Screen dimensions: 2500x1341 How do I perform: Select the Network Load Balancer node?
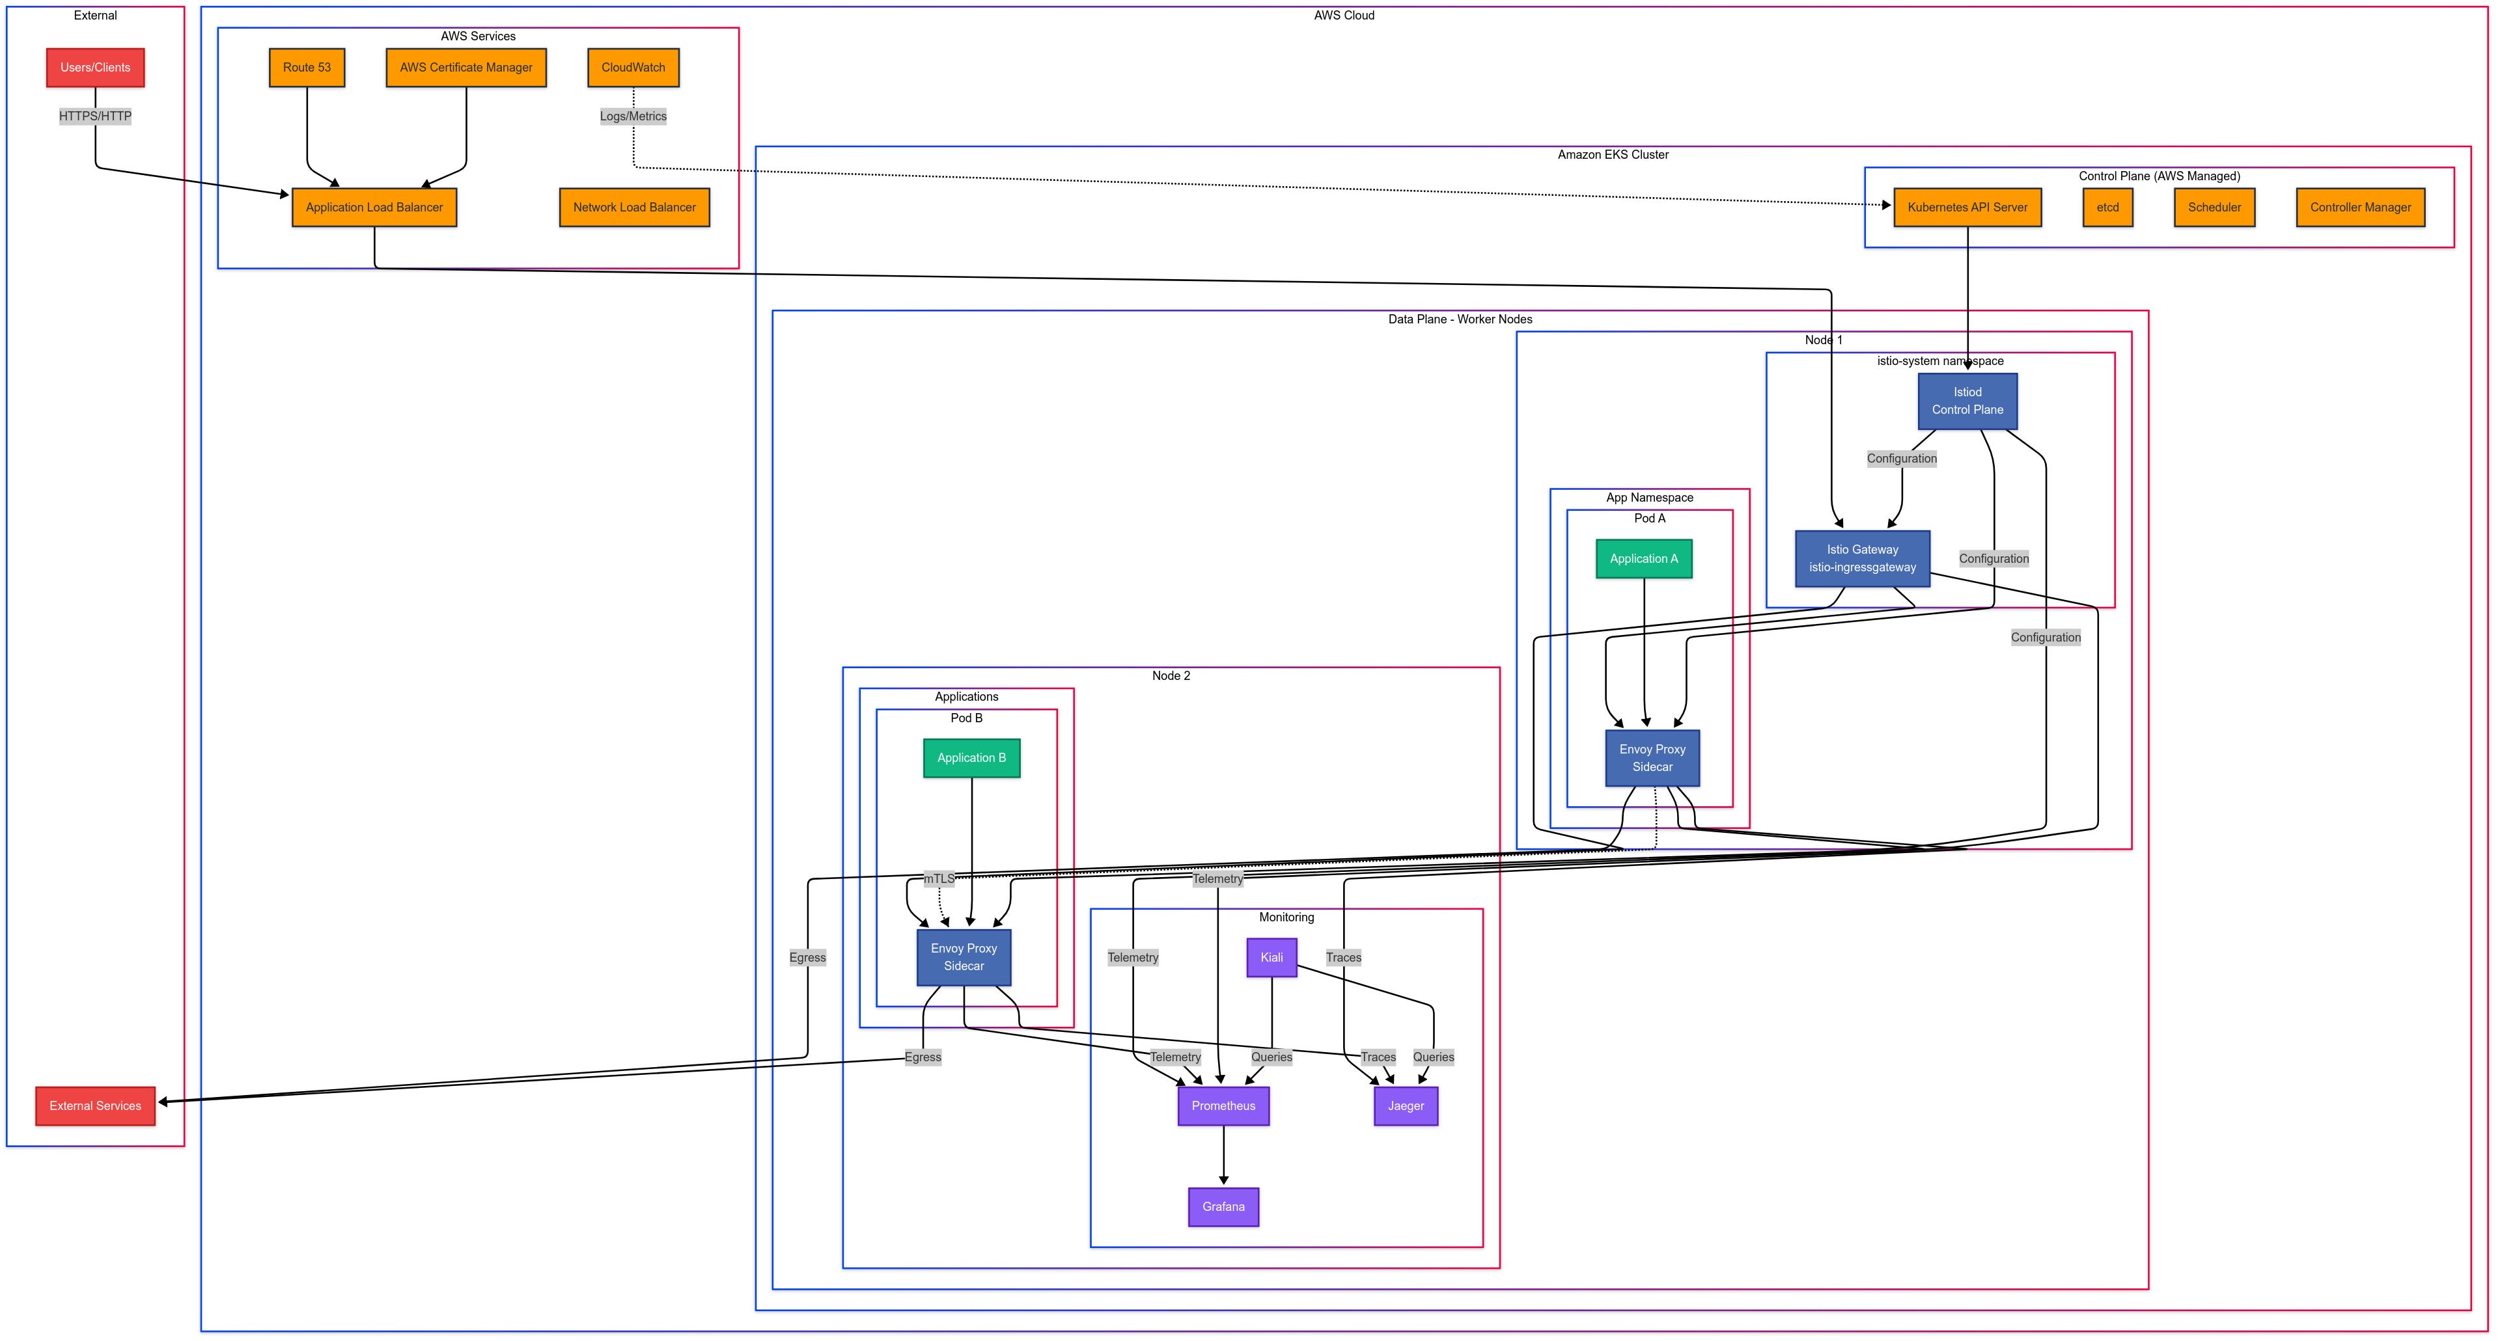[633, 208]
